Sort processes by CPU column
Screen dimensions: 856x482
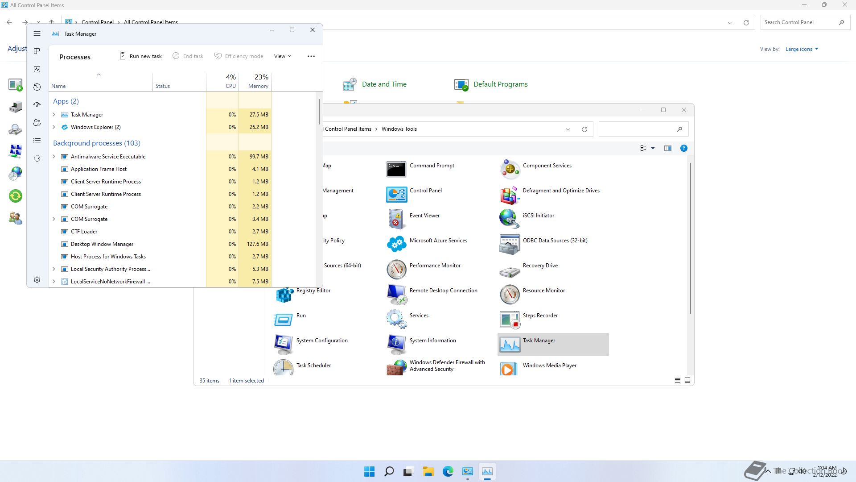(x=222, y=82)
